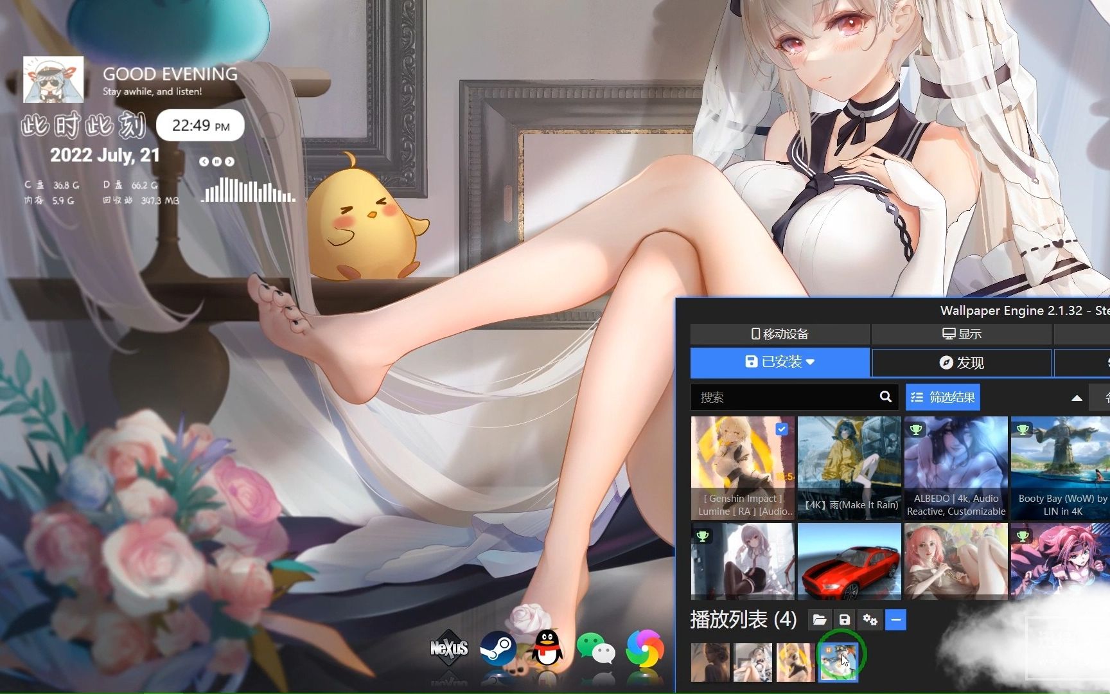Select the Genshin Impact Lumine wallpaper thumbnail
The height and width of the screenshot is (694, 1110).
coord(743,468)
